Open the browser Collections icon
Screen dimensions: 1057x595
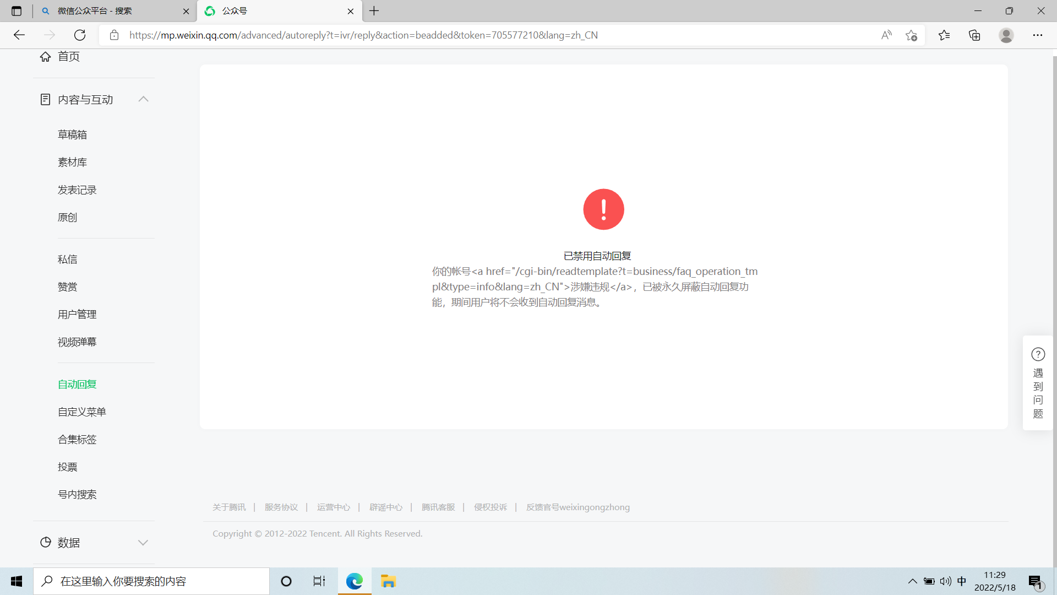pyautogui.click(x=974, y=35)
